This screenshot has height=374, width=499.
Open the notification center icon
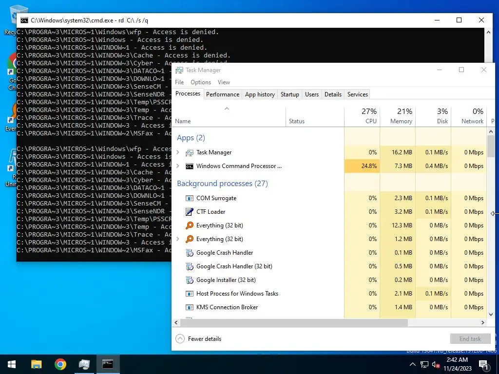pos(483,365)
